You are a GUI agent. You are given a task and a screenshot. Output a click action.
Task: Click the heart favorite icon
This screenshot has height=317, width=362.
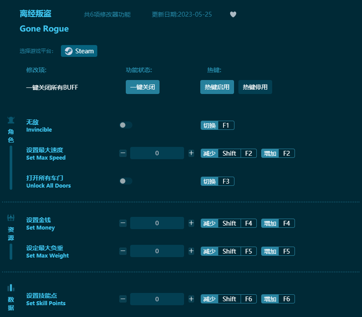click(x=233, y=14)
